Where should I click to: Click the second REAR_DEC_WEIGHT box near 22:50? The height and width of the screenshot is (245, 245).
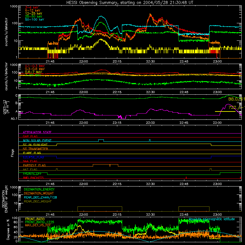[x=194, y=209]
